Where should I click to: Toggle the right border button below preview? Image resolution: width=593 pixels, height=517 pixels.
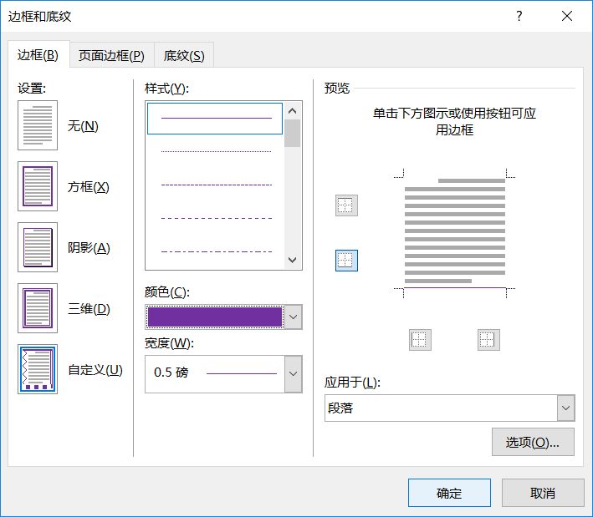point(488,340)
